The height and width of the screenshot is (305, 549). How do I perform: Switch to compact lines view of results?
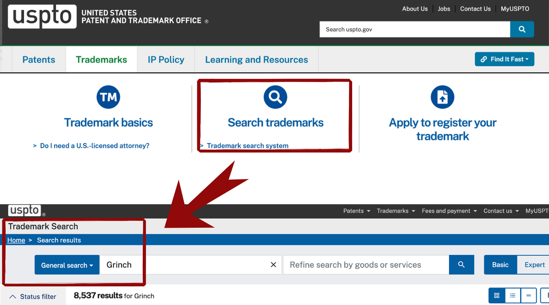point(529,296)
